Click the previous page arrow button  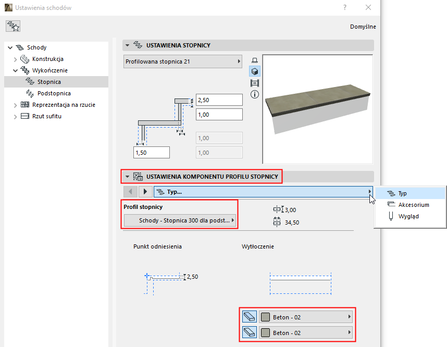coord(131,192)
